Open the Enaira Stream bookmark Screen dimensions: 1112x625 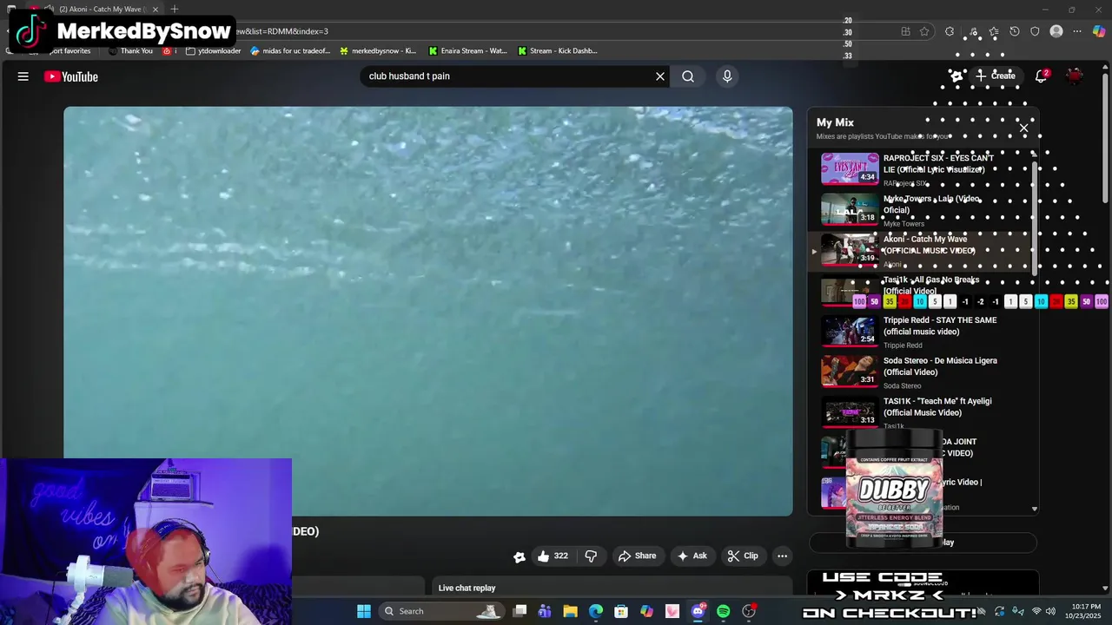pos(467,50)
